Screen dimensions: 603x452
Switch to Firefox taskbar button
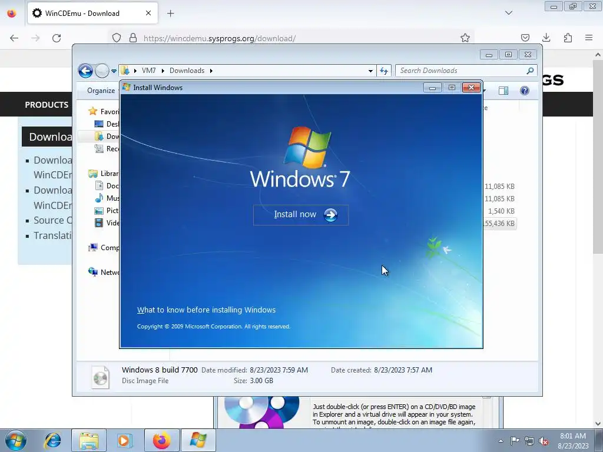[x=161, y=440]
